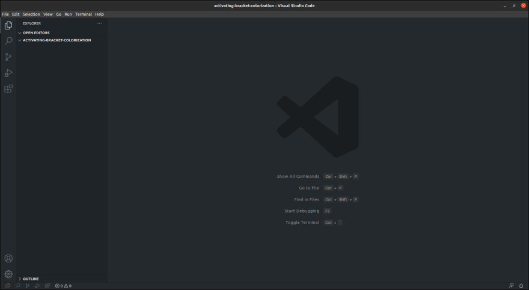529x290 pixels.
Task: Open Explorer's three-dot more actions menu
Action: pos(100,23)
